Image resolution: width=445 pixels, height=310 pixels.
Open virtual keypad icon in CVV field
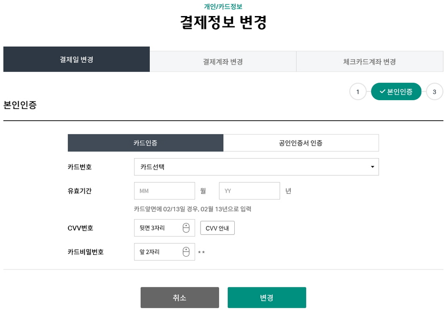point(186,228)
